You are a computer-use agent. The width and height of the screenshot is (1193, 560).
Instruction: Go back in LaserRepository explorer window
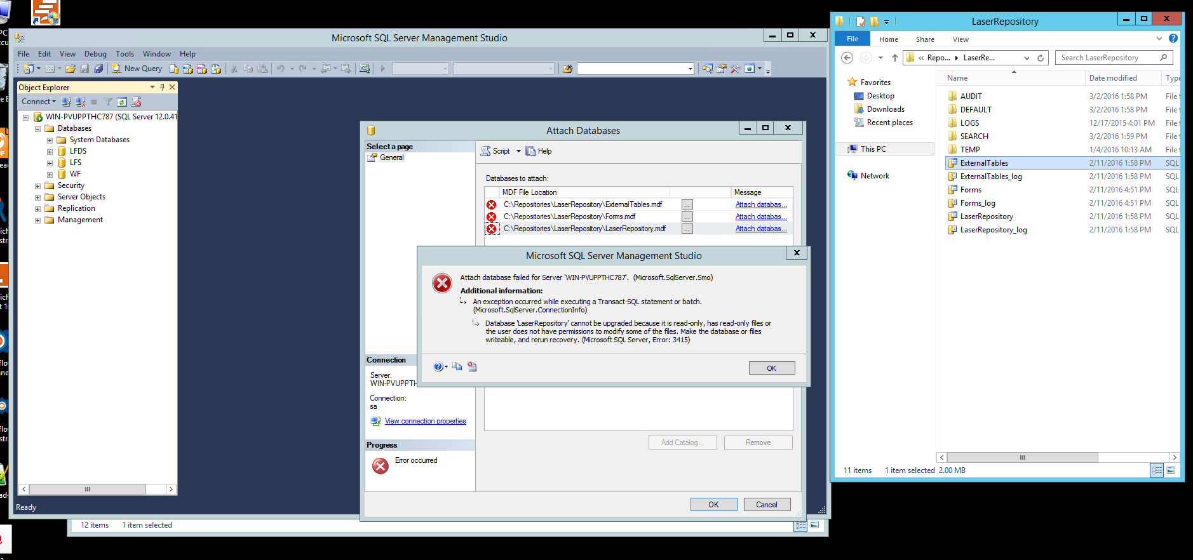(x=847, y=58)
